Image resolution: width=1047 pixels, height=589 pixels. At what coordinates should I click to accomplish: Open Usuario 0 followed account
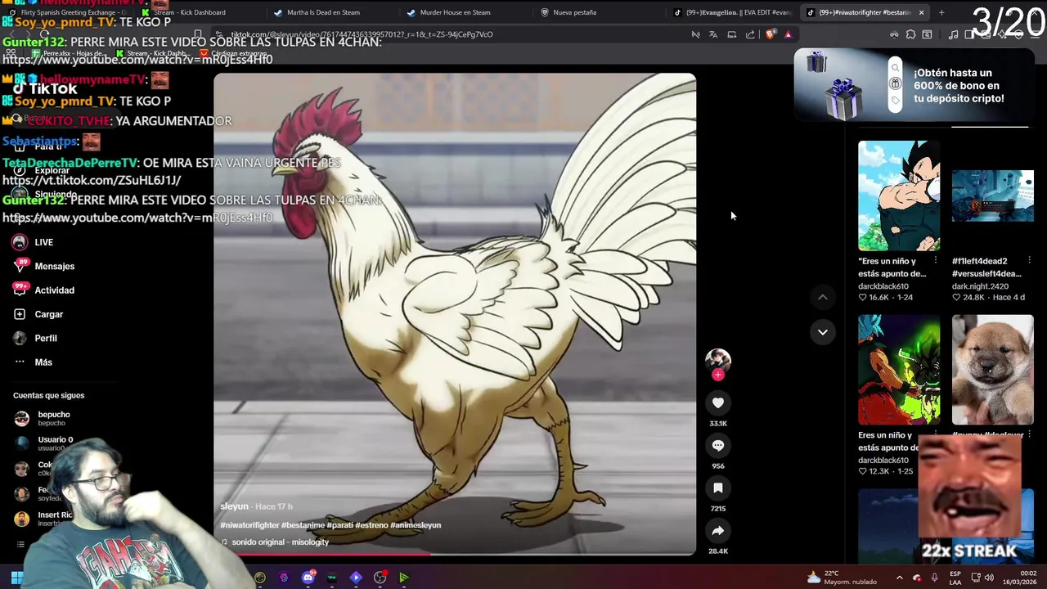tap(55, 443)
